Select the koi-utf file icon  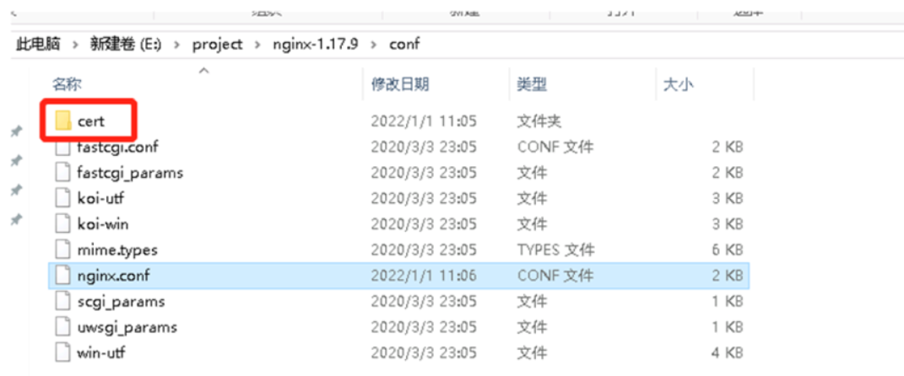62,199
